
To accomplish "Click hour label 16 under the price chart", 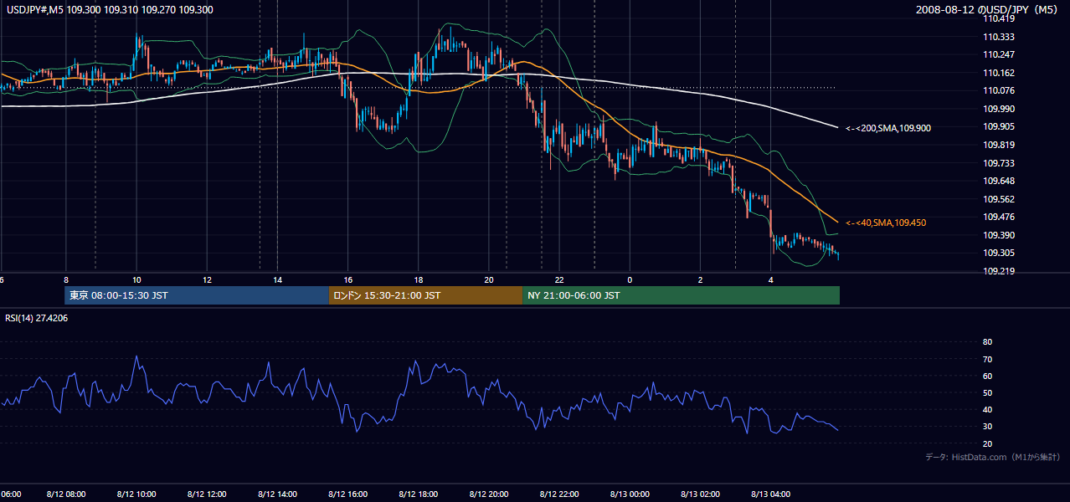I will tap(347, 279).
